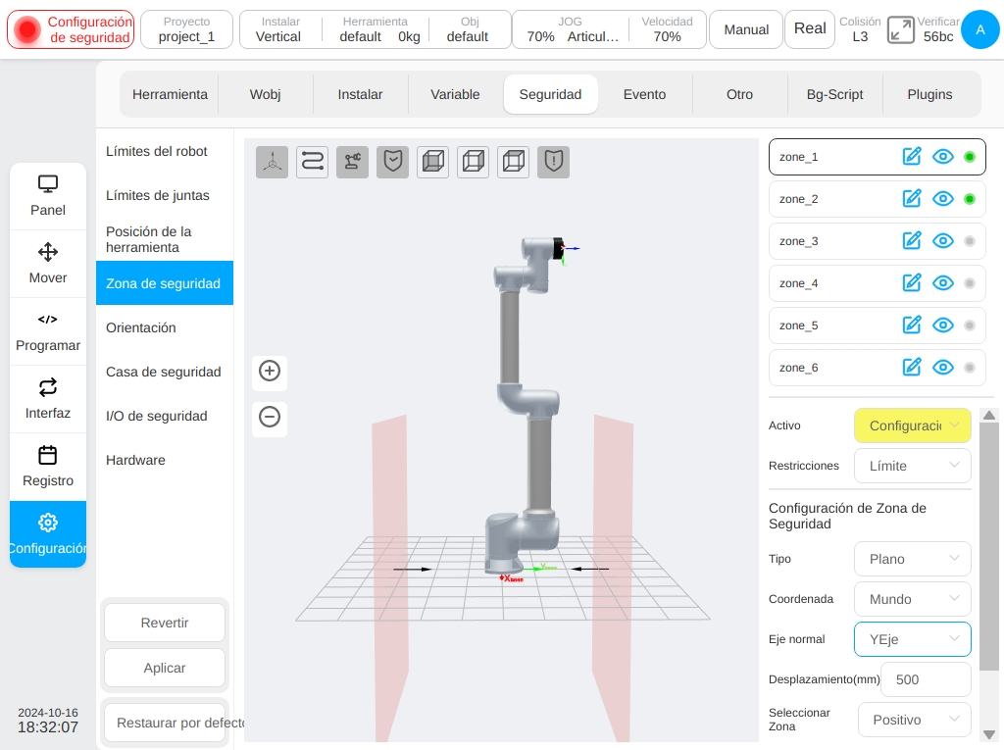This screenshot has width=1004, height=750.
Task: Toggle visibility eye for zone_5
Action: click(x=943, y=325)
